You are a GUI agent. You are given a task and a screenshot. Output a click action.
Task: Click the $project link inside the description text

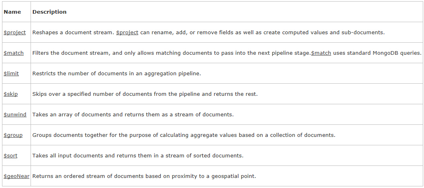click(x=127, y=33)
